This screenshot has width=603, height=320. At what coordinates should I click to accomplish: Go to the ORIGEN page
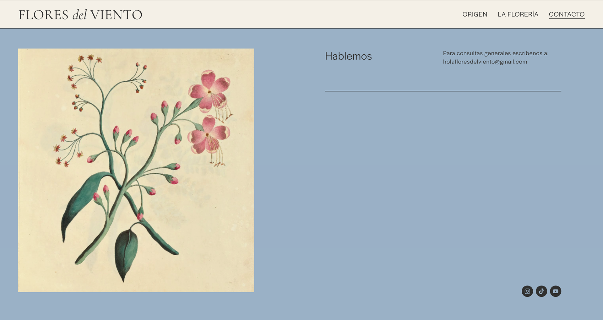(475, 14)
